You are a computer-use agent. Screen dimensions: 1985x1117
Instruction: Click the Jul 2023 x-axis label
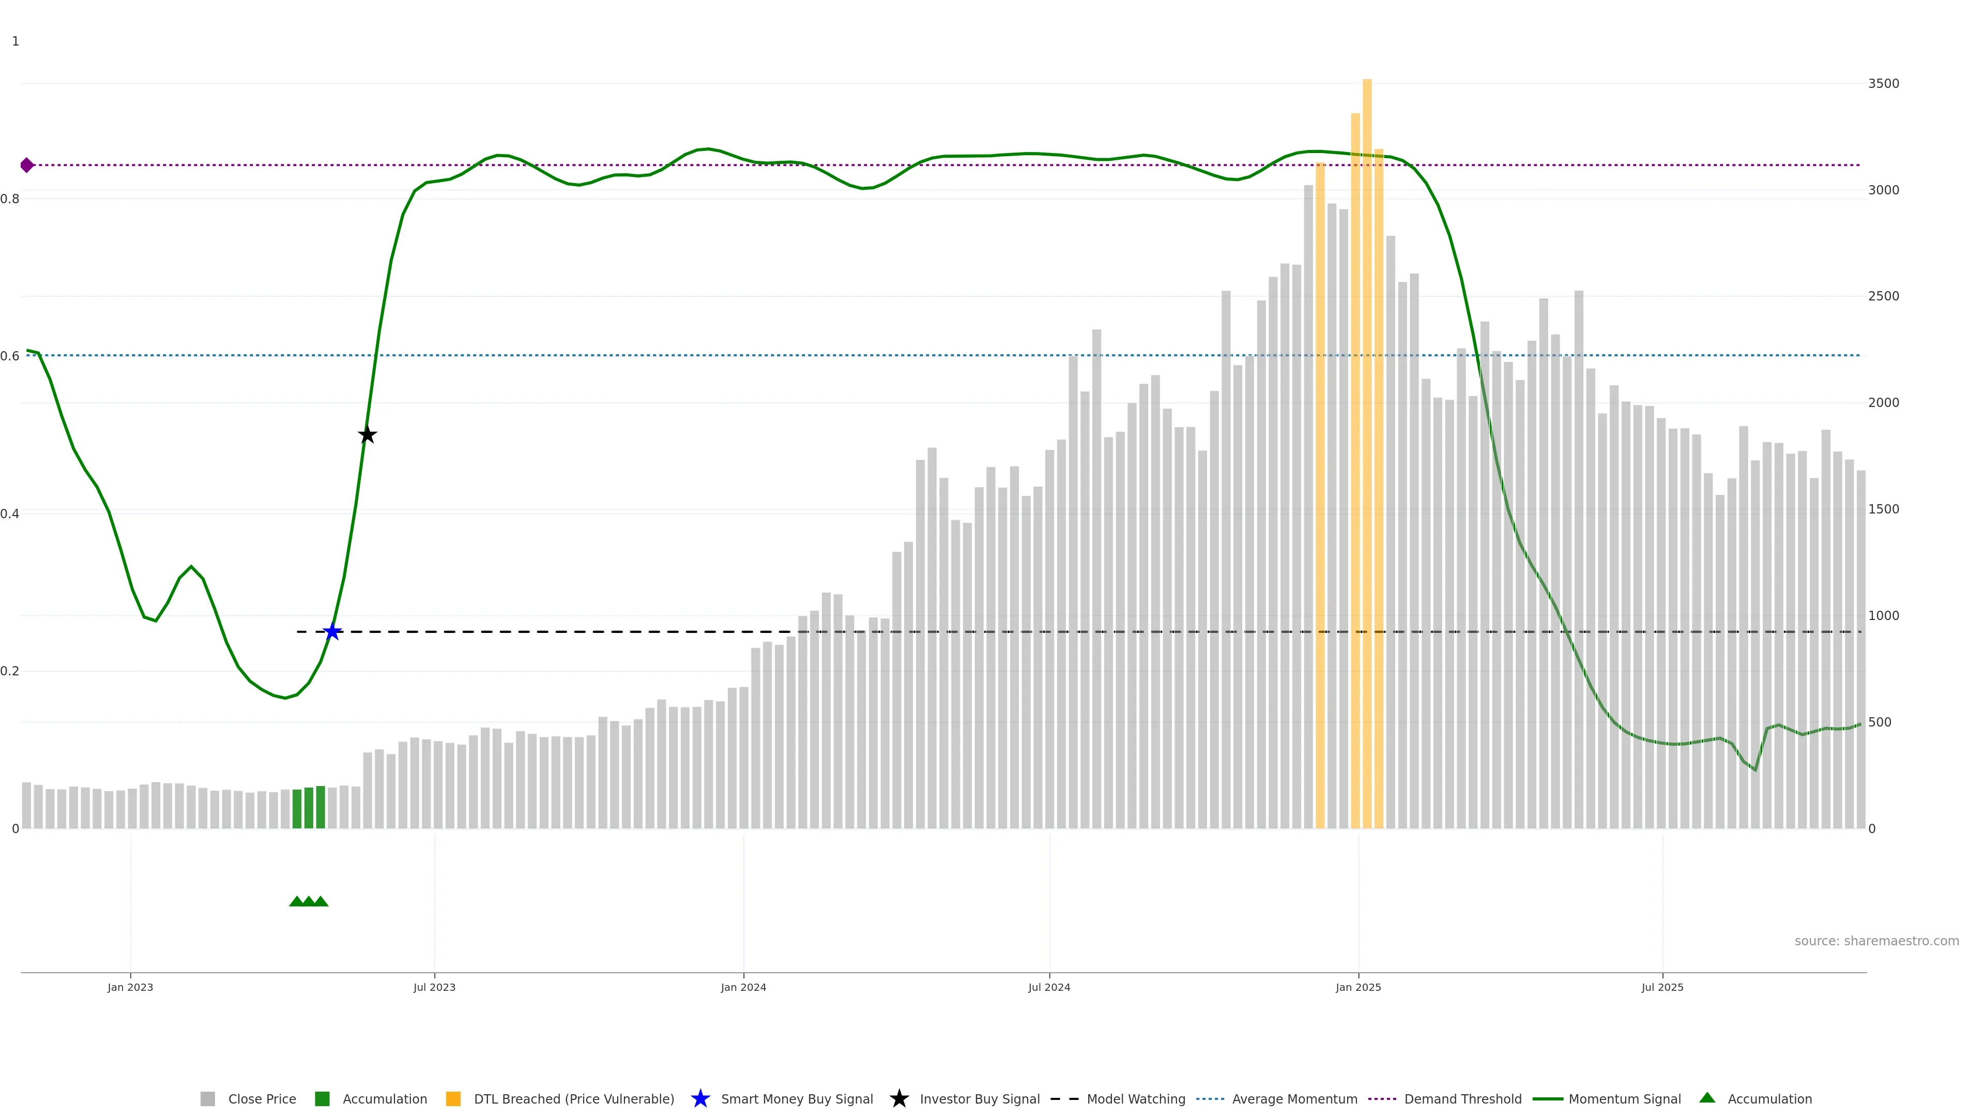click(435, 987)
